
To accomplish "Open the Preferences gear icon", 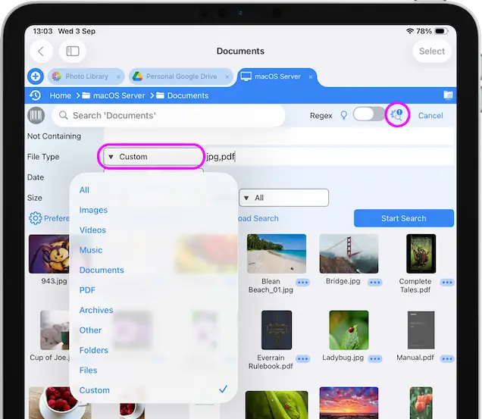I will click(x=35, y=218).
